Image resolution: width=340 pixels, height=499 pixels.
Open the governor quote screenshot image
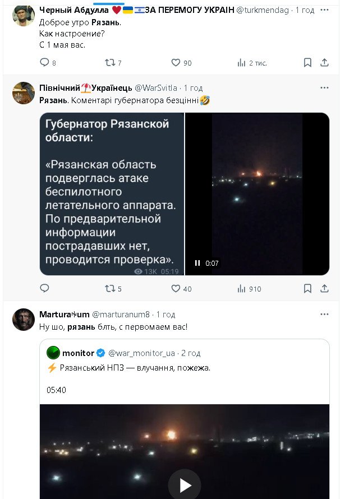(x=112, y=193)
